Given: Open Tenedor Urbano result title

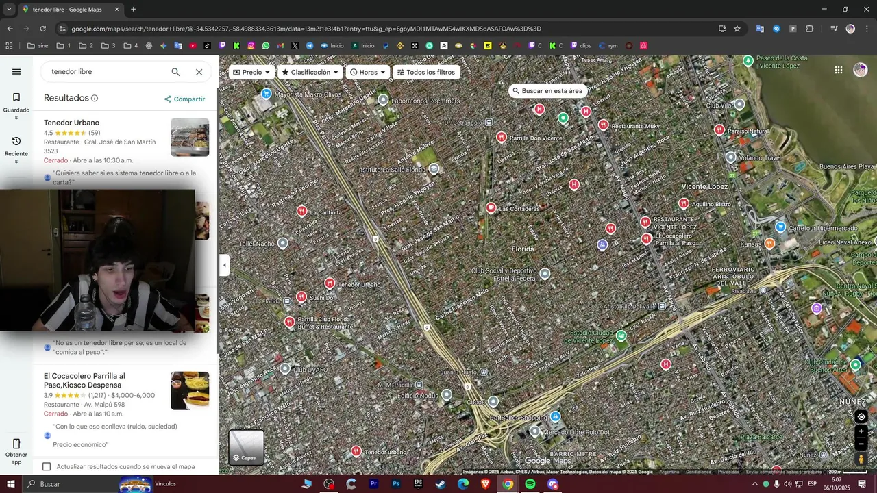Looking at the screenshot, I should coord(71,123).
